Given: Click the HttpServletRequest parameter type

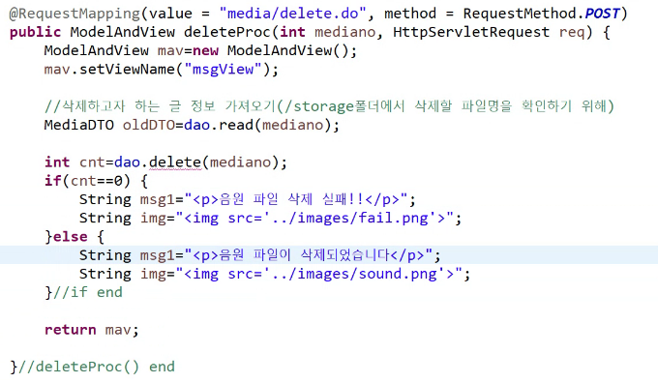Looking at the screenshot, I should [471, 32].
